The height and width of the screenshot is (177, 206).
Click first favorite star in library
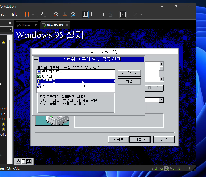coord(3,43)
